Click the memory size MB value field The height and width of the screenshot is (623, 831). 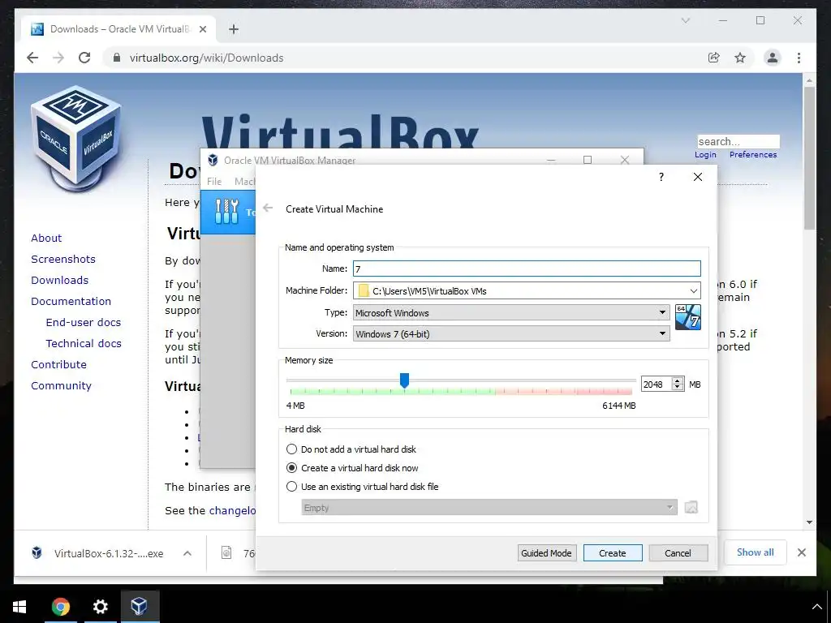pos(657,384)
